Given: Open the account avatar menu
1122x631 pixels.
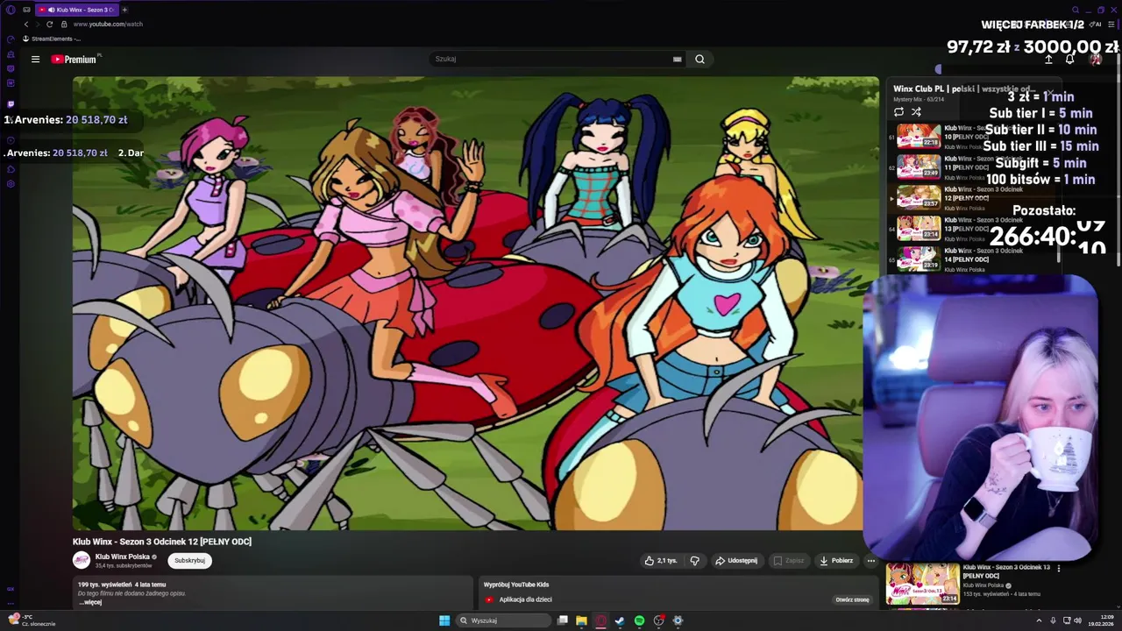Looking at the screenshot, I should (x=1095, y=60).
